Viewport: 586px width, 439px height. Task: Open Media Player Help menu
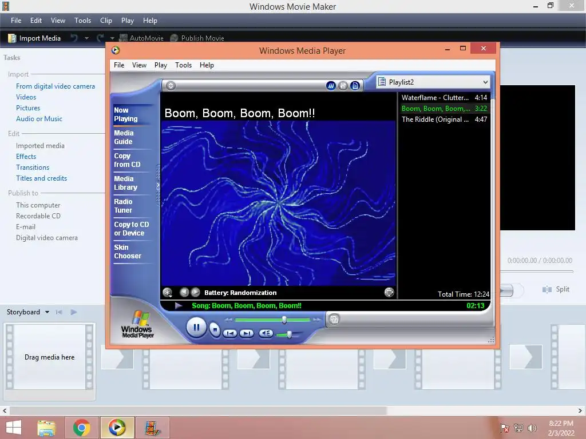[x=207, y=65]
